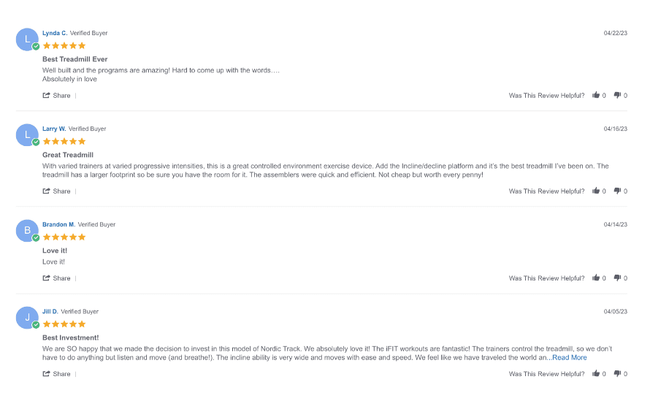The height and width of the screenshot is (401, 650).
Task: Like Brandon M.'s Love it review
Action: pyautogui.click(x=596, y=278)
